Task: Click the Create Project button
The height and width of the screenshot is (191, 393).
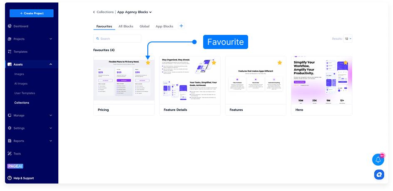Action: coord(32,13)
